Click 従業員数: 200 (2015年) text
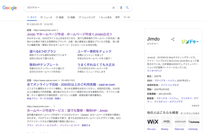This screenshot has height=133, width=206. (x=159, y=94)
